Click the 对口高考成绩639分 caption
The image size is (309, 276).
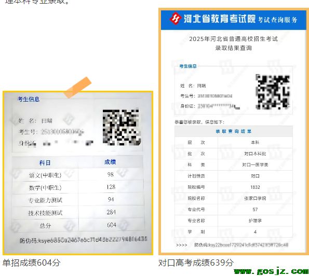point(196,263)
